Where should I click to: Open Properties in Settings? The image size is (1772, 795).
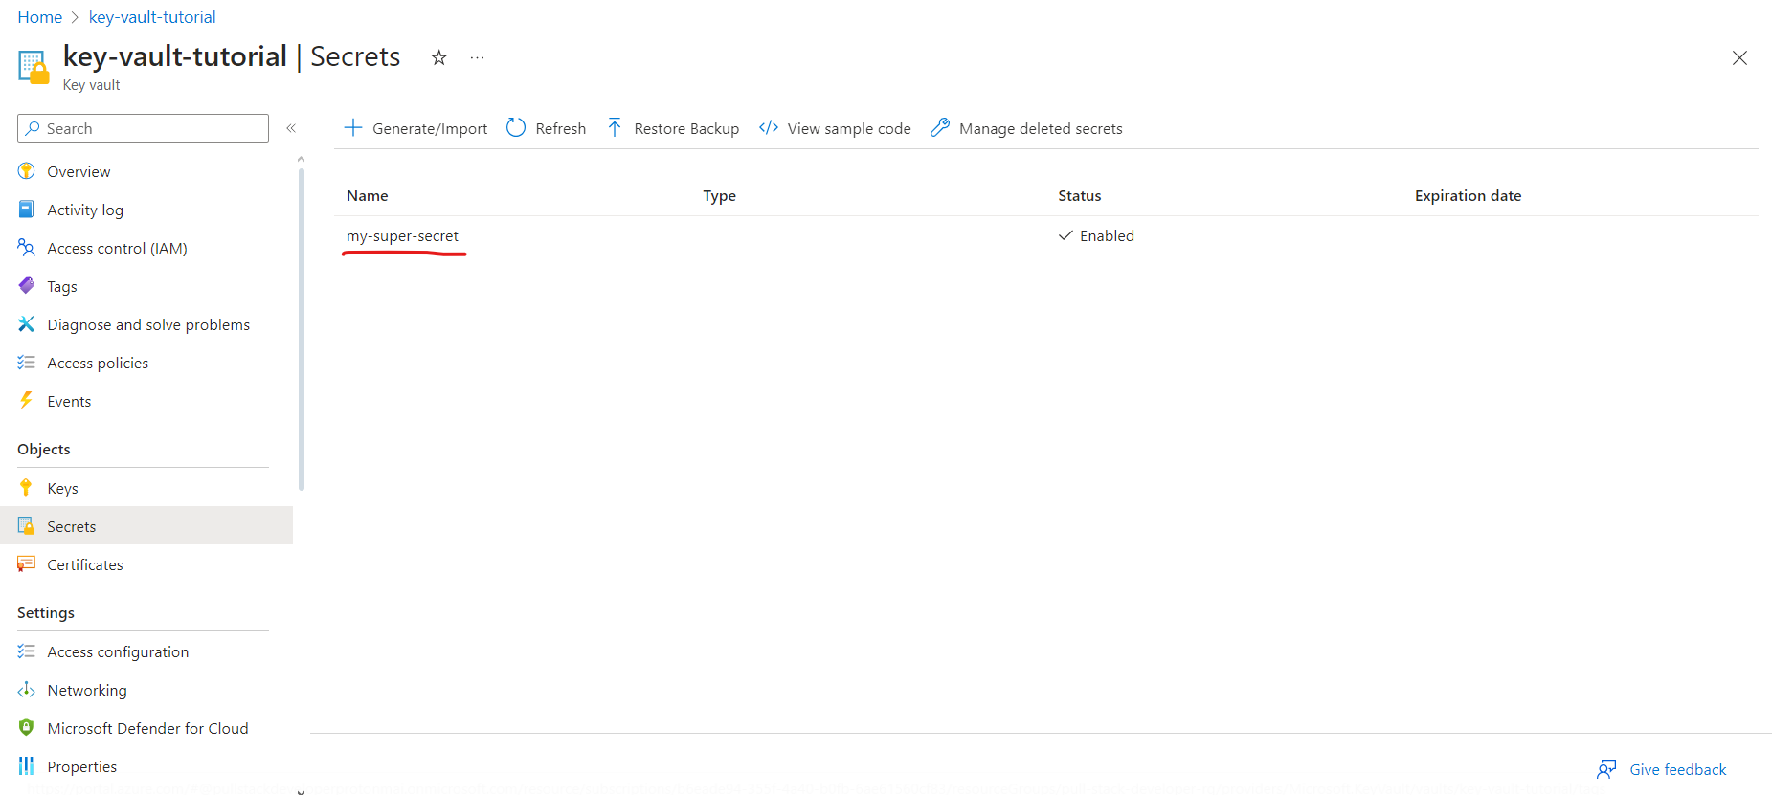82,767
